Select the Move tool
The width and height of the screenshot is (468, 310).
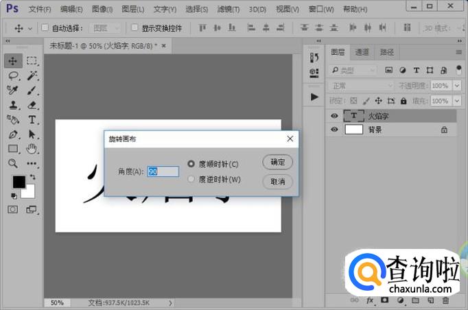[x=13, y=61]
